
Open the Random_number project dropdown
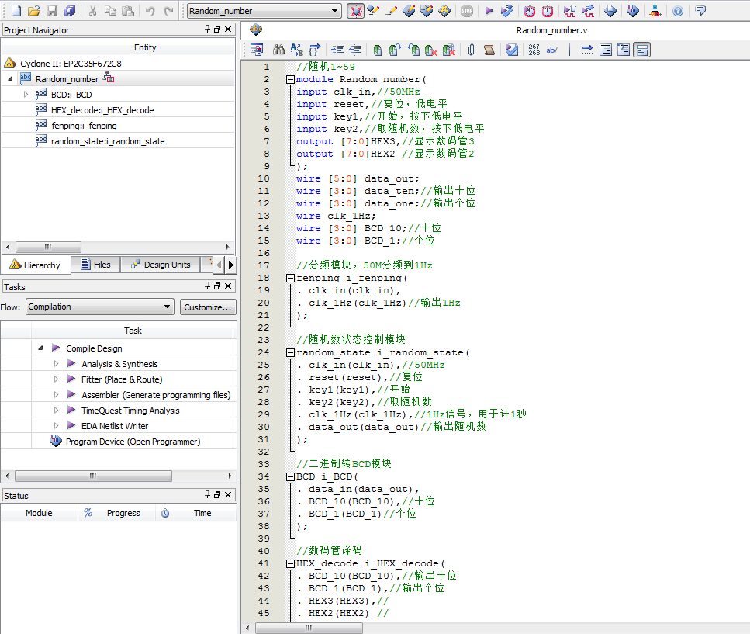tap(335, 11)
